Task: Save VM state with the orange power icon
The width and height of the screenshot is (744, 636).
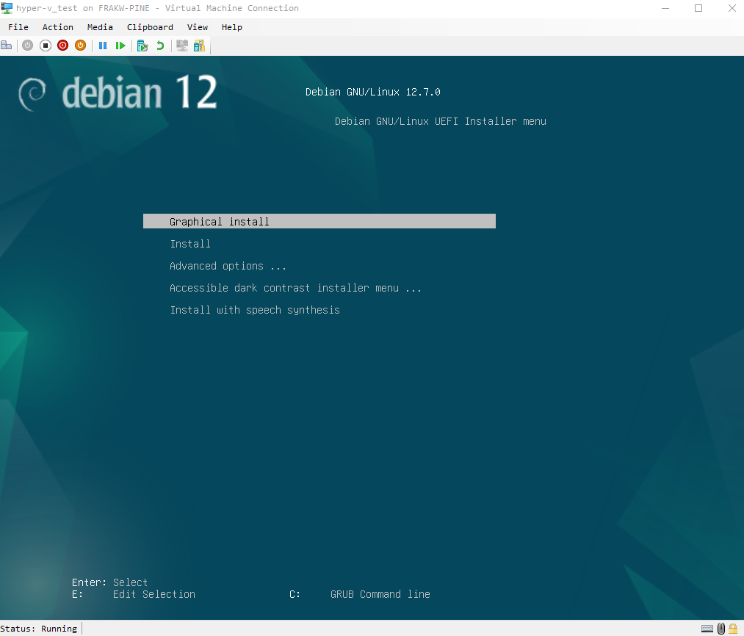Action: [x=80, y=46]
